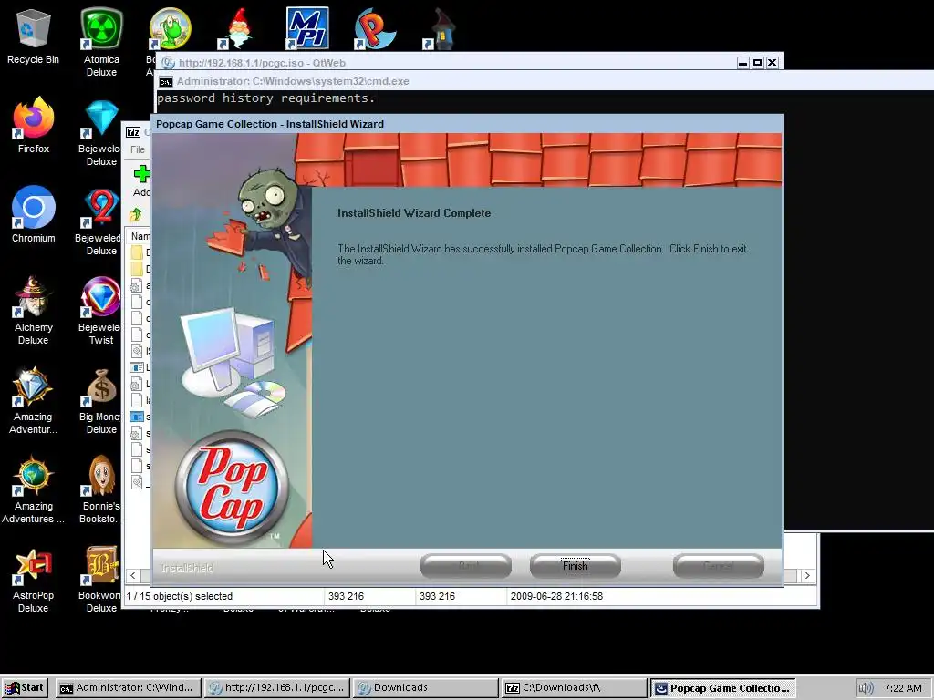Screen dimensions: 934x700
Task: Click the 7:22 AM taskbar clock
Action: point(903,688)
